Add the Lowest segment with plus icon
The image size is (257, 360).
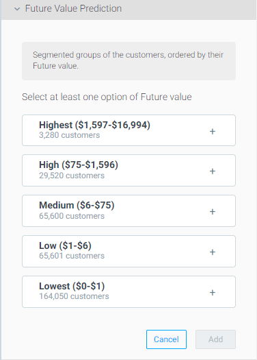coord(213,292)
